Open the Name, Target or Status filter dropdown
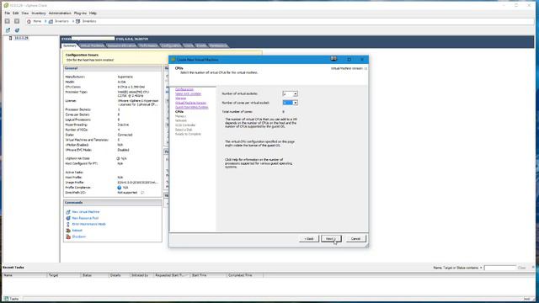This screenshot has width=539, height=303. click(x=481, y=268)
